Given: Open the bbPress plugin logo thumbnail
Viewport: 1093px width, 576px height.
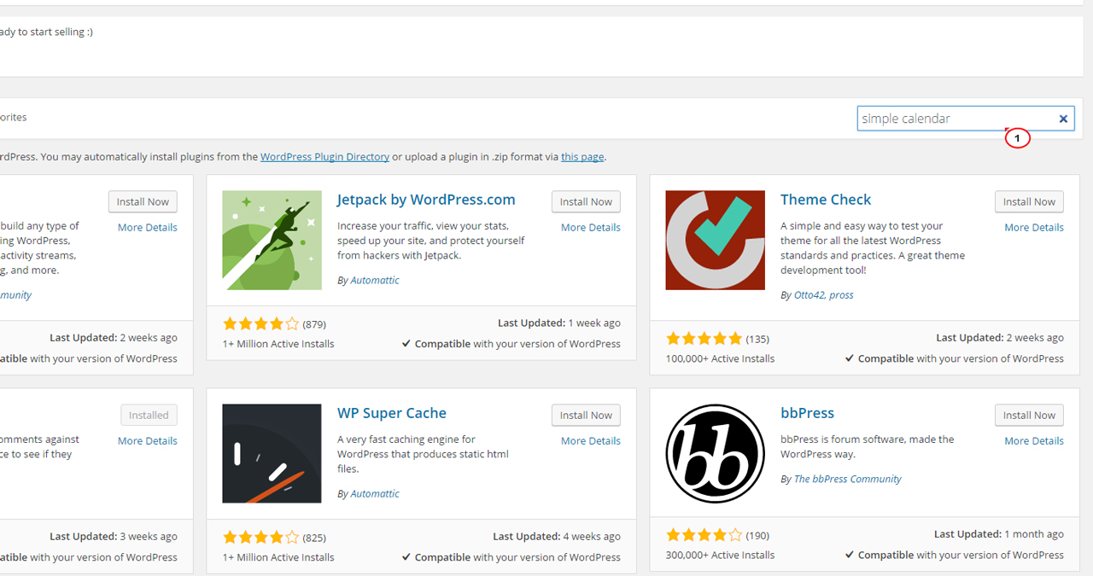Looking at the screenshot, I should 716,454.
